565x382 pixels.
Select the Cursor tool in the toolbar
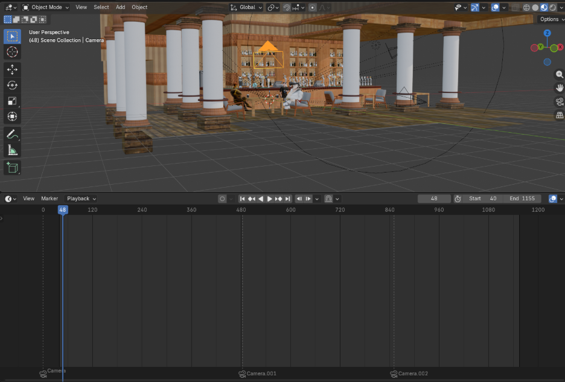click(x=12, y=52)
